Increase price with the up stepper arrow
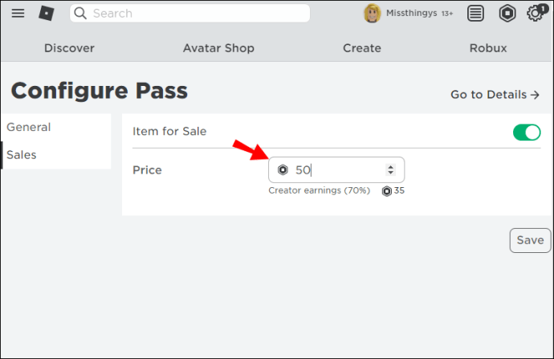 (x=390, y=167)
